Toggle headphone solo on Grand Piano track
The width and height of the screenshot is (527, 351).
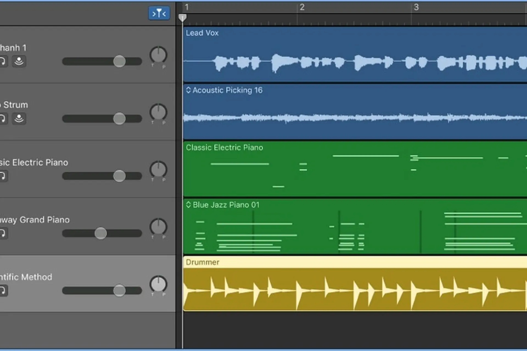pos(3,233)
